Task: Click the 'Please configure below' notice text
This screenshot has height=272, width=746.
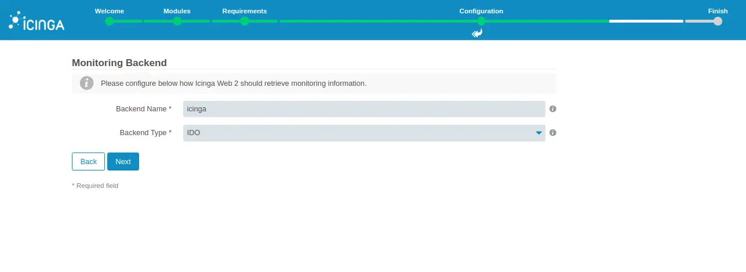Action: click(234, 84)
